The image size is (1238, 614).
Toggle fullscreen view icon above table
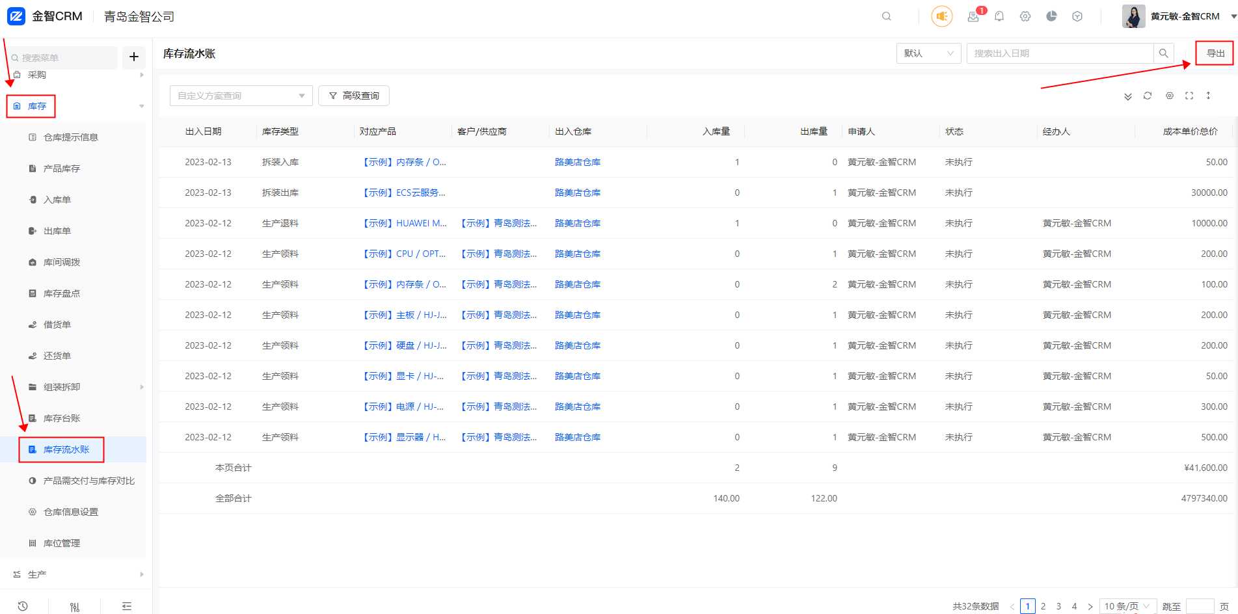(x=1189, y=96)
